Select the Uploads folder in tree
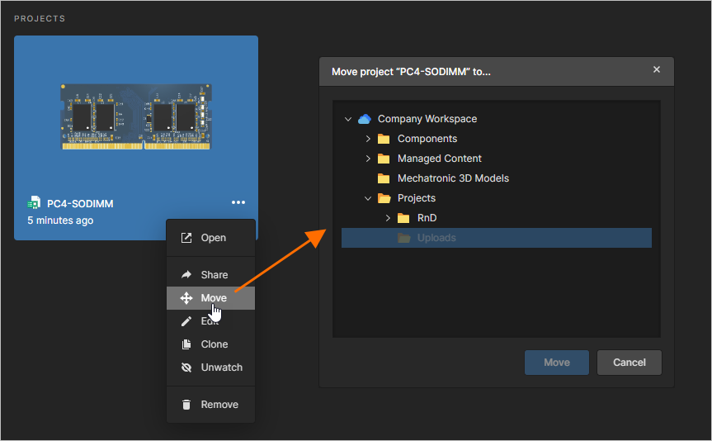The image size is (712, 441). (436, 238)
